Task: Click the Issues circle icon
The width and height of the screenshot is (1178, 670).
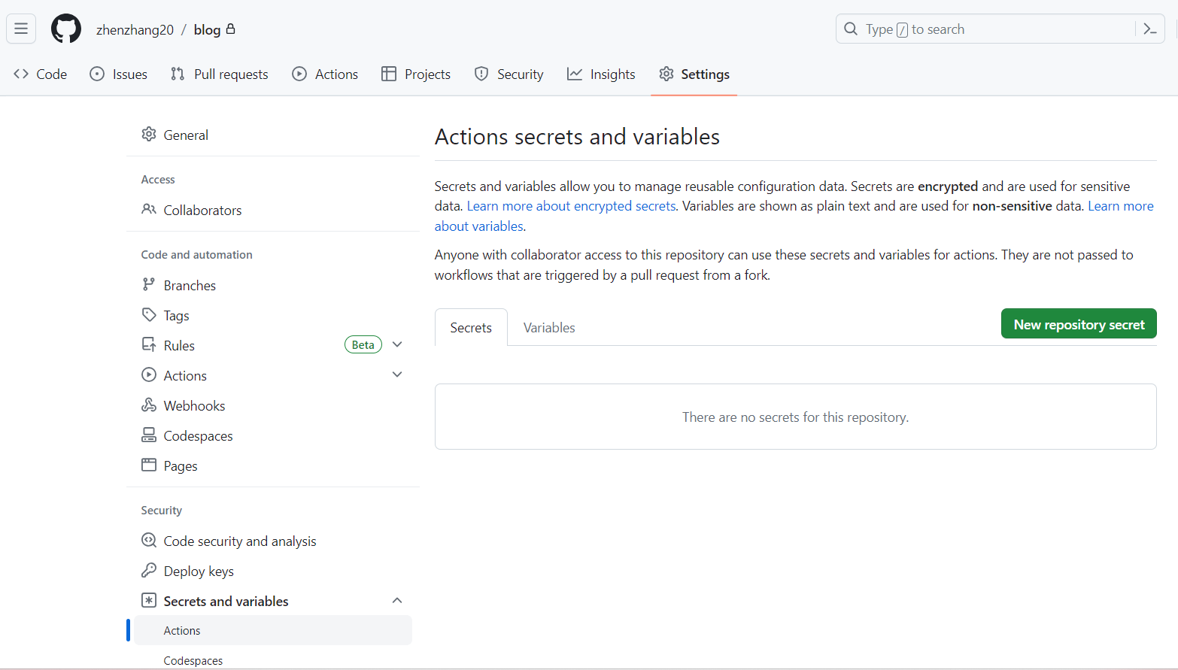Action: (x=97, y=74)
